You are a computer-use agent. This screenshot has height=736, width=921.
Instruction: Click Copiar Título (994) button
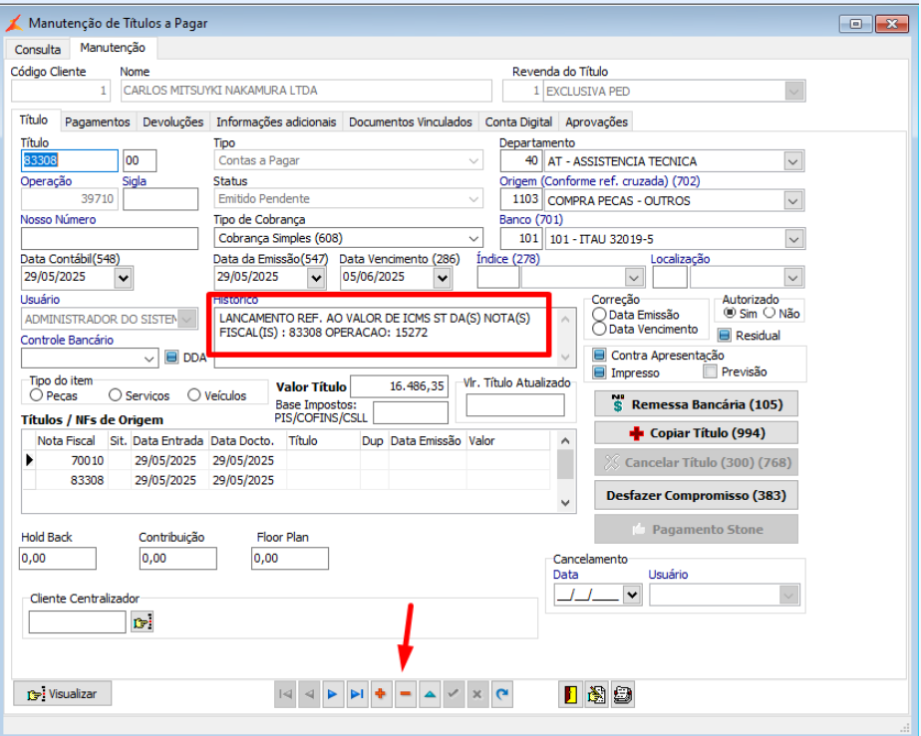pos(696,433)
